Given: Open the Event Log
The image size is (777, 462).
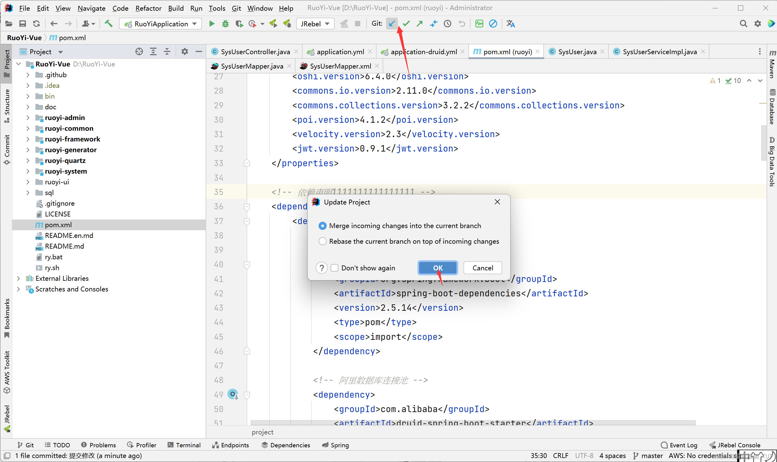Looking at the screenshot, I should click(679, 445).
